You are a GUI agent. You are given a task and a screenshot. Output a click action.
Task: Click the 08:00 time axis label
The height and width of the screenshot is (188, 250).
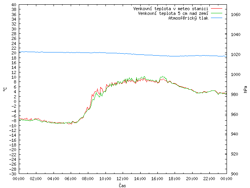[88, 179]
